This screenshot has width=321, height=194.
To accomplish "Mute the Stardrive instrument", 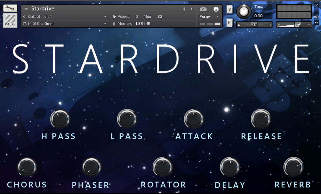I will 230,23.
